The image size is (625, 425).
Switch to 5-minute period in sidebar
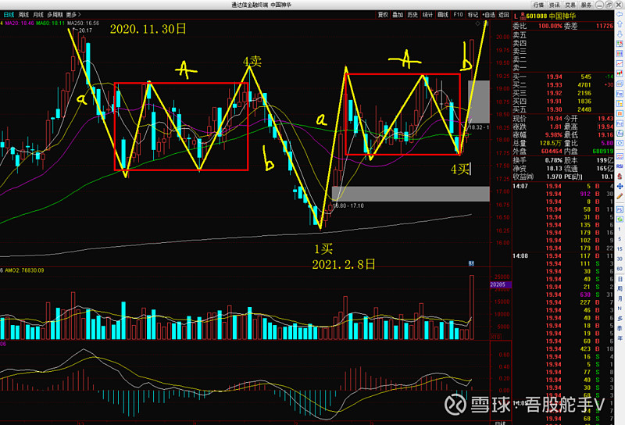click(620, 239)
